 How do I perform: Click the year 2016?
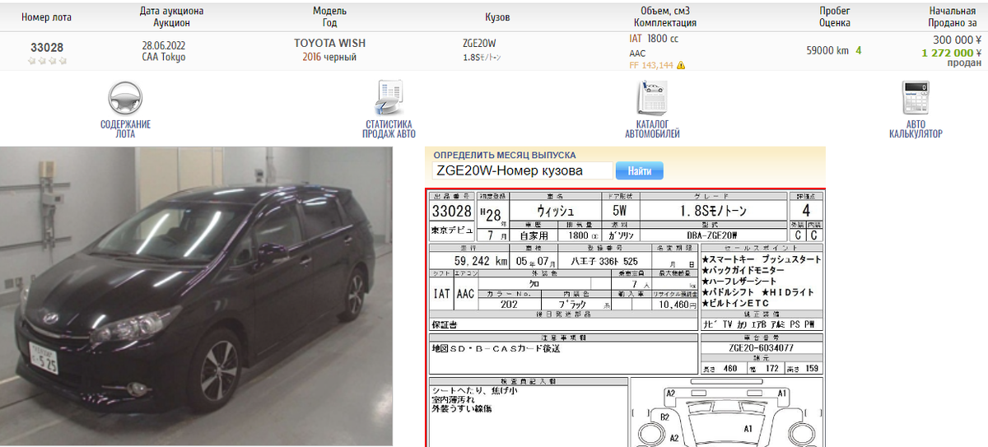[311, 57]
